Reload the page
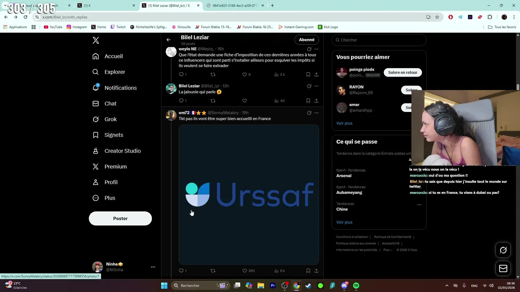The width and height of the screenshot is (520, 292). click(25, 17)
